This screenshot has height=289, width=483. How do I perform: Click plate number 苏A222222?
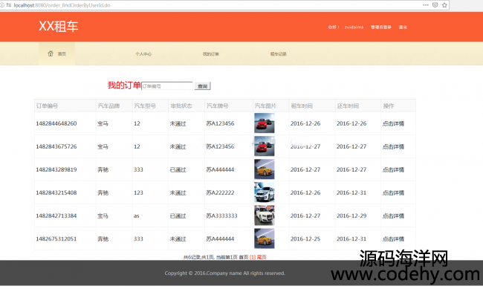(x=220, y=193)
